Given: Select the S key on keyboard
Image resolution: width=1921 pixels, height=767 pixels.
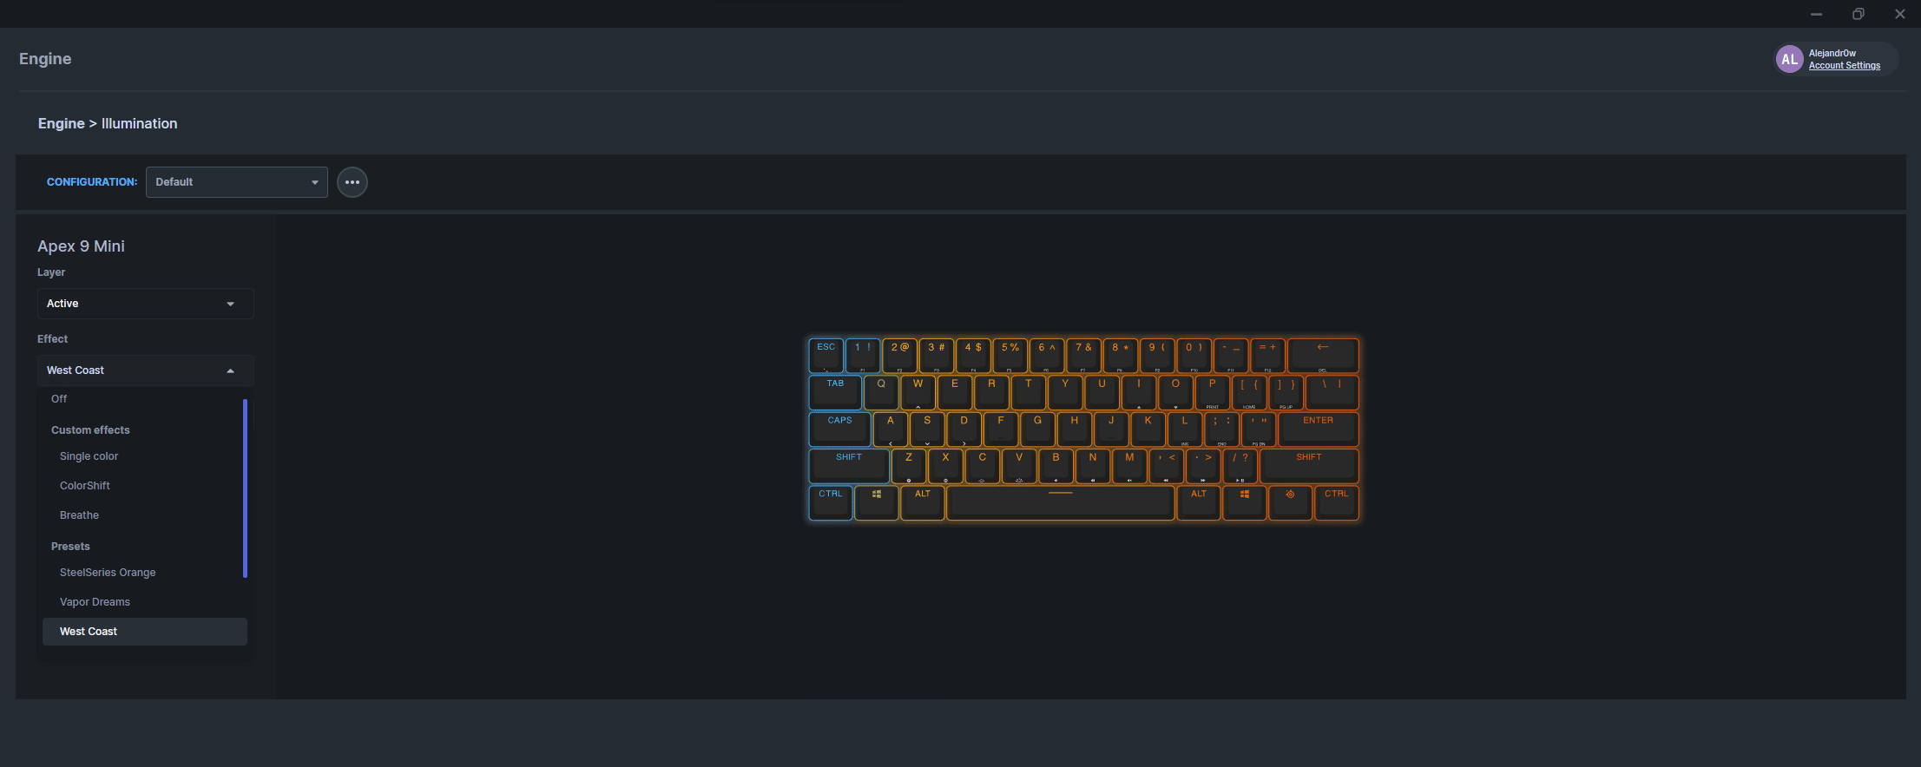Looking at the screenshot, I should pos(927,429).
